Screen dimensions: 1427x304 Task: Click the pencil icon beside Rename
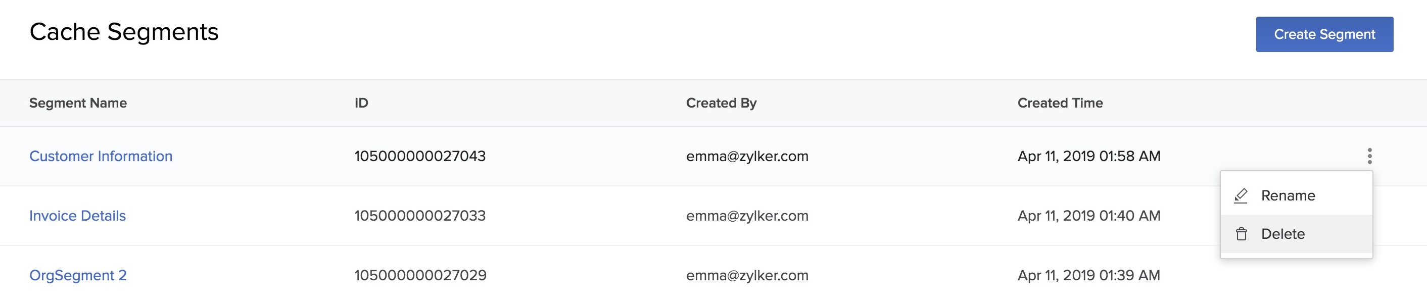(1241, 195)
